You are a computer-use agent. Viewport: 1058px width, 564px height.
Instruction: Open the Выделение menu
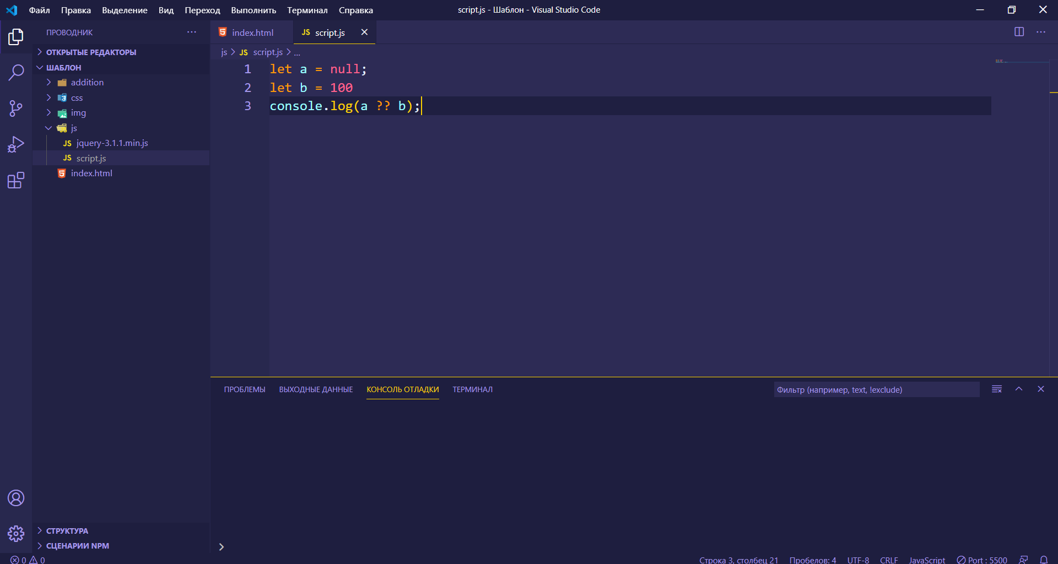tap(125, 10)
